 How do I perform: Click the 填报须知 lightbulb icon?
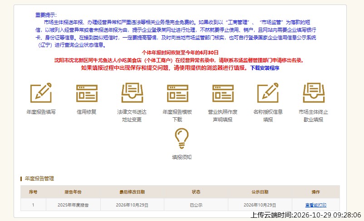click(182, 138)
